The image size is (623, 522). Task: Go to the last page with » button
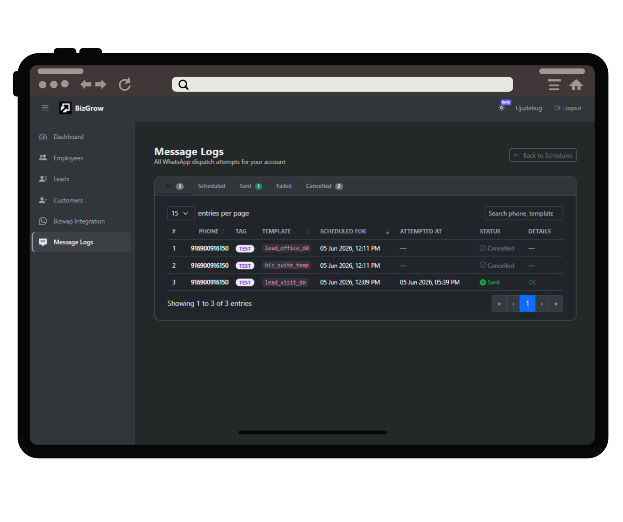tap(556, 303)
